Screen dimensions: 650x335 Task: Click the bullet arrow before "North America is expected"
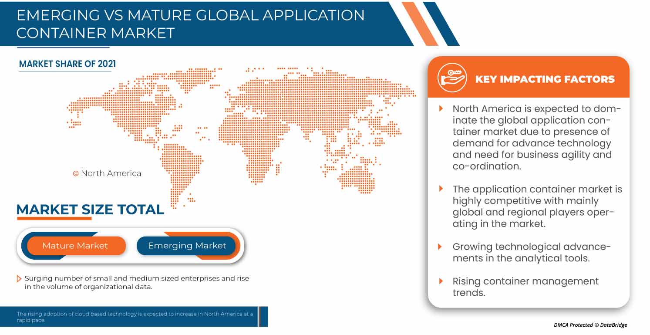pyautogui.click(x=441, y=108)
